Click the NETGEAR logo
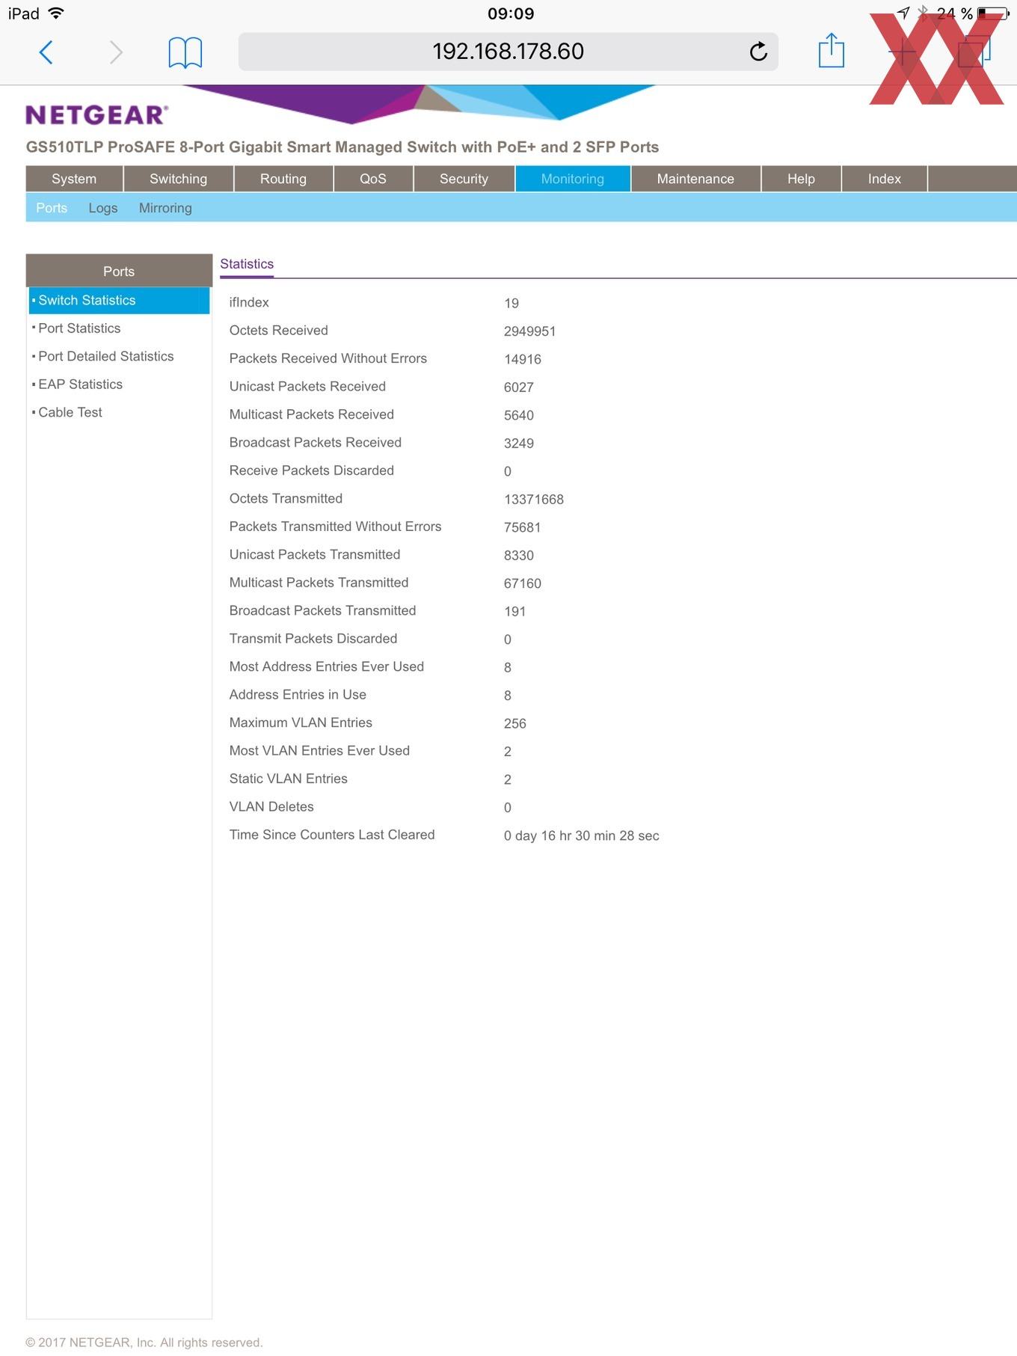This screenshot has height=1356, width=1017. pos(97,114)
